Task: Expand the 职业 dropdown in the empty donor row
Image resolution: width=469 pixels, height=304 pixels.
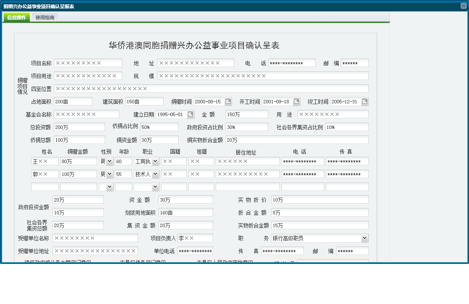Action: click(x=155, y=187)
